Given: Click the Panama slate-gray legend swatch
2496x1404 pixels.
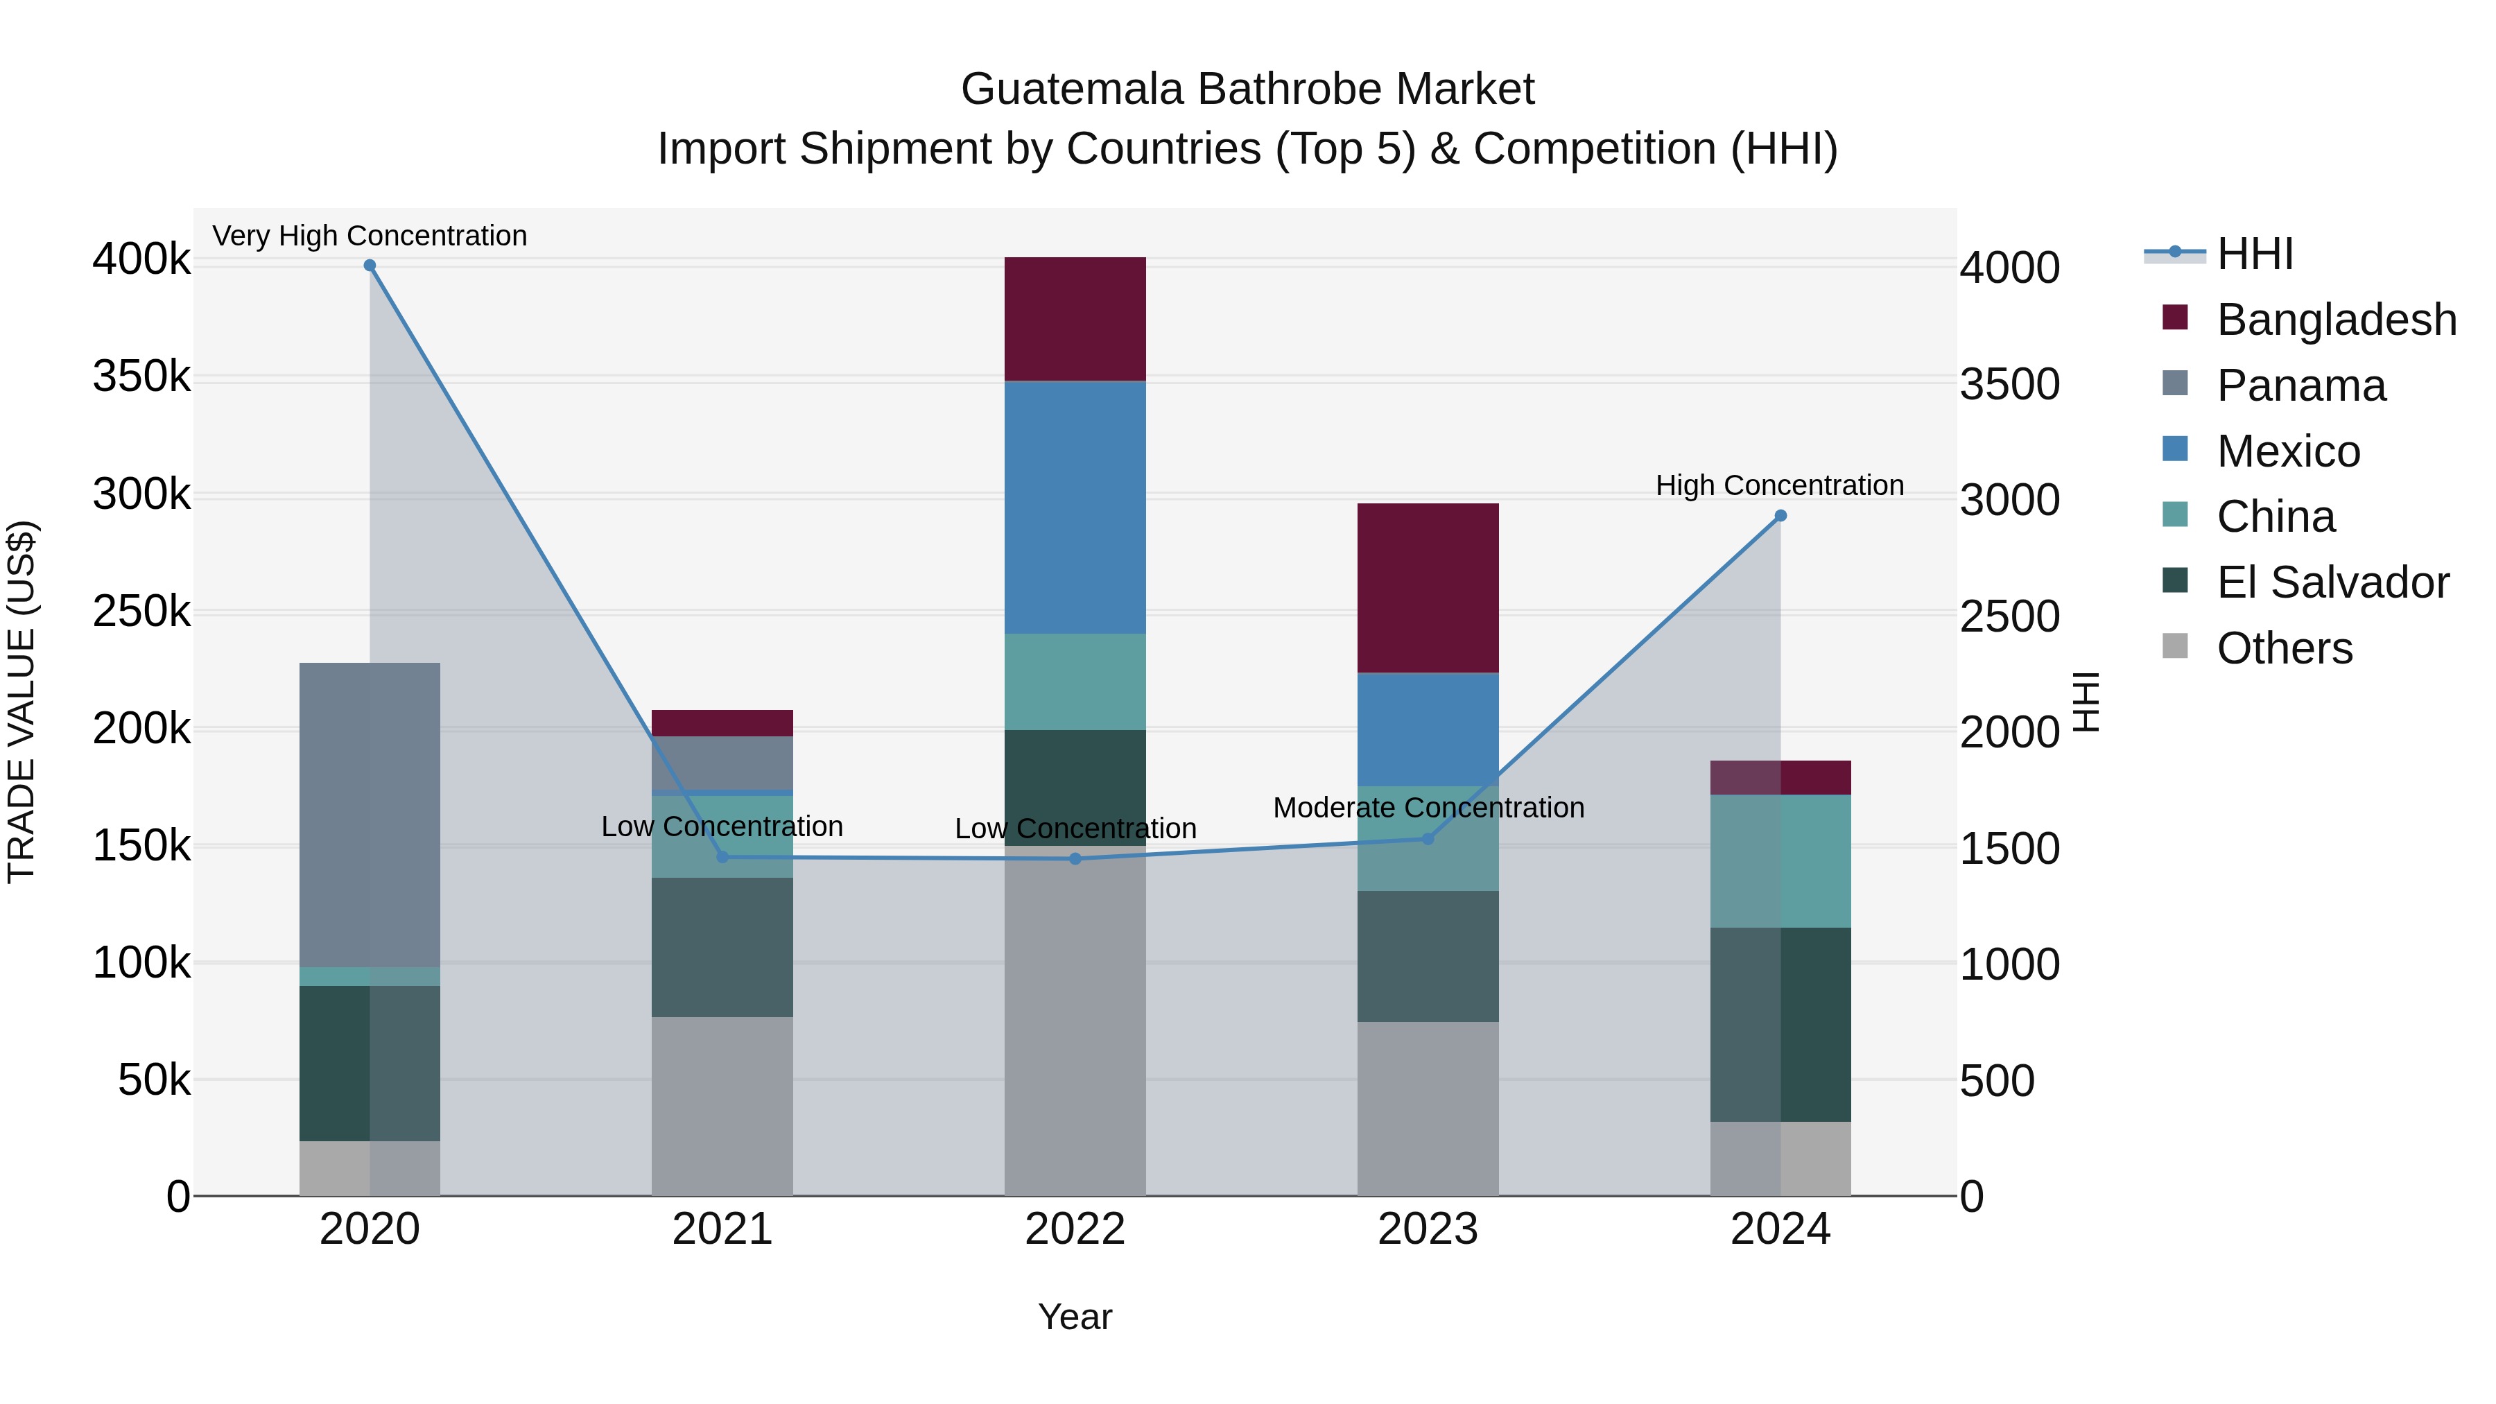Looking at the screenshot, I should tap(2174, 383).
